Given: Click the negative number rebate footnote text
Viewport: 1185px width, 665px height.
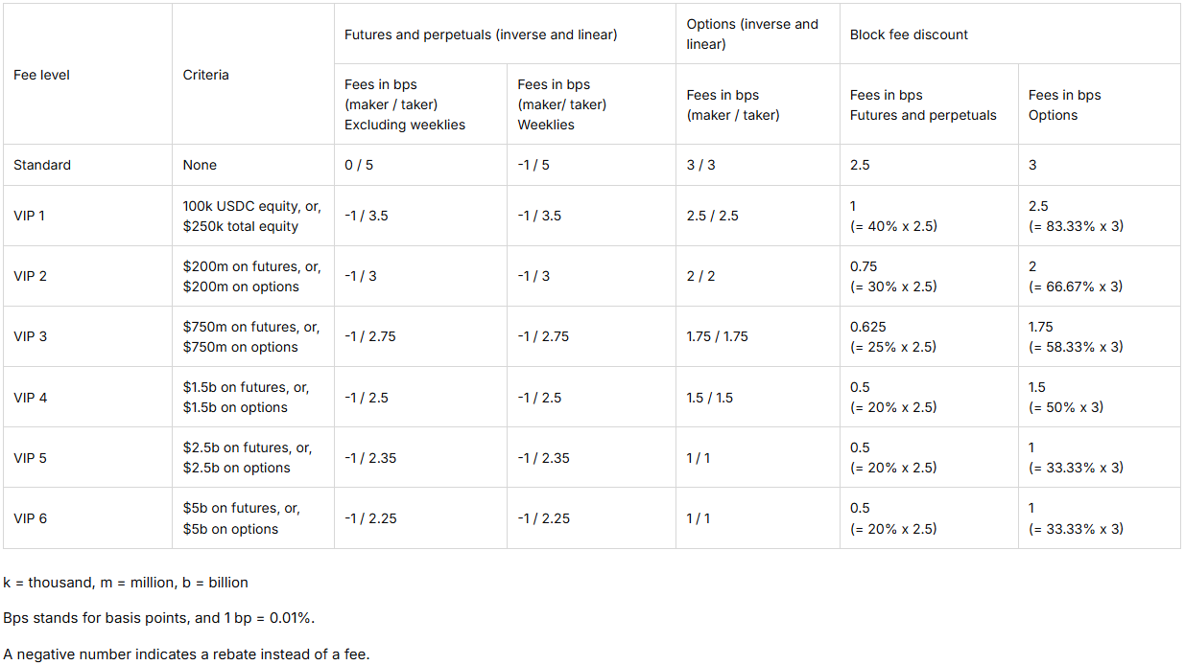Looking at the screenshot, I should 186,654.
